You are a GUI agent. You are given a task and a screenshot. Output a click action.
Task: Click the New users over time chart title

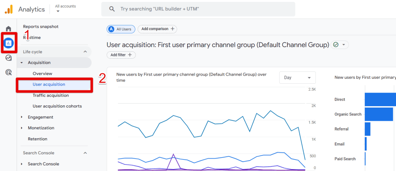pyautogui.click(x=191, y=78)
